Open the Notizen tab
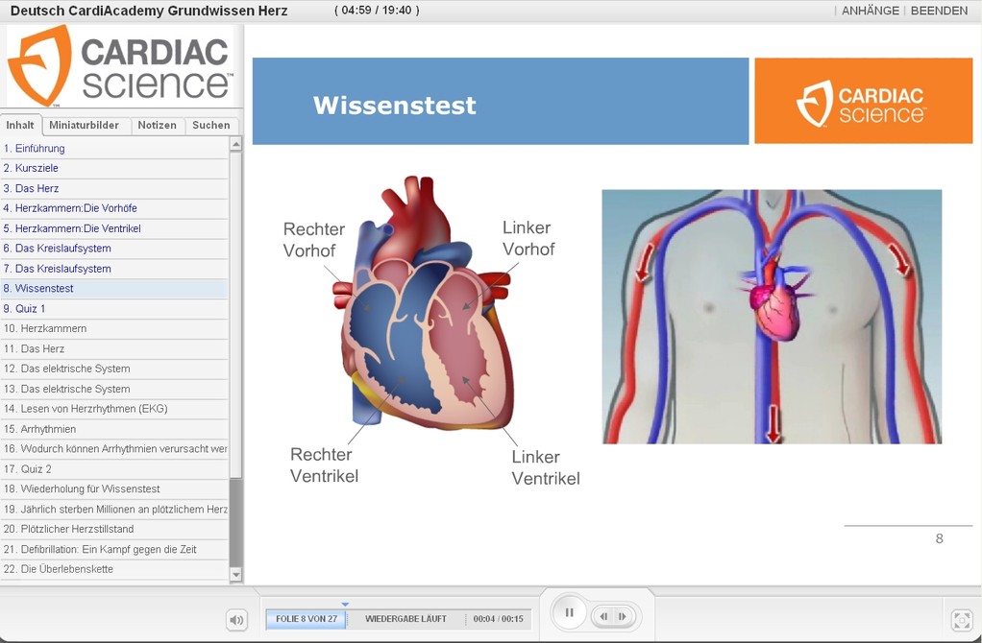Viewport: 982px width, 643px height. point(157,125)
